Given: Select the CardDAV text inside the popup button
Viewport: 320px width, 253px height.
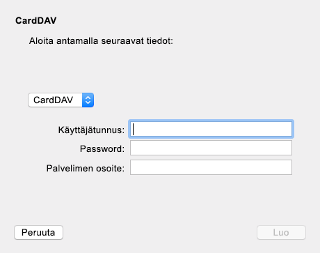Looking at the screenshot, I should click(x=53, y=100).
